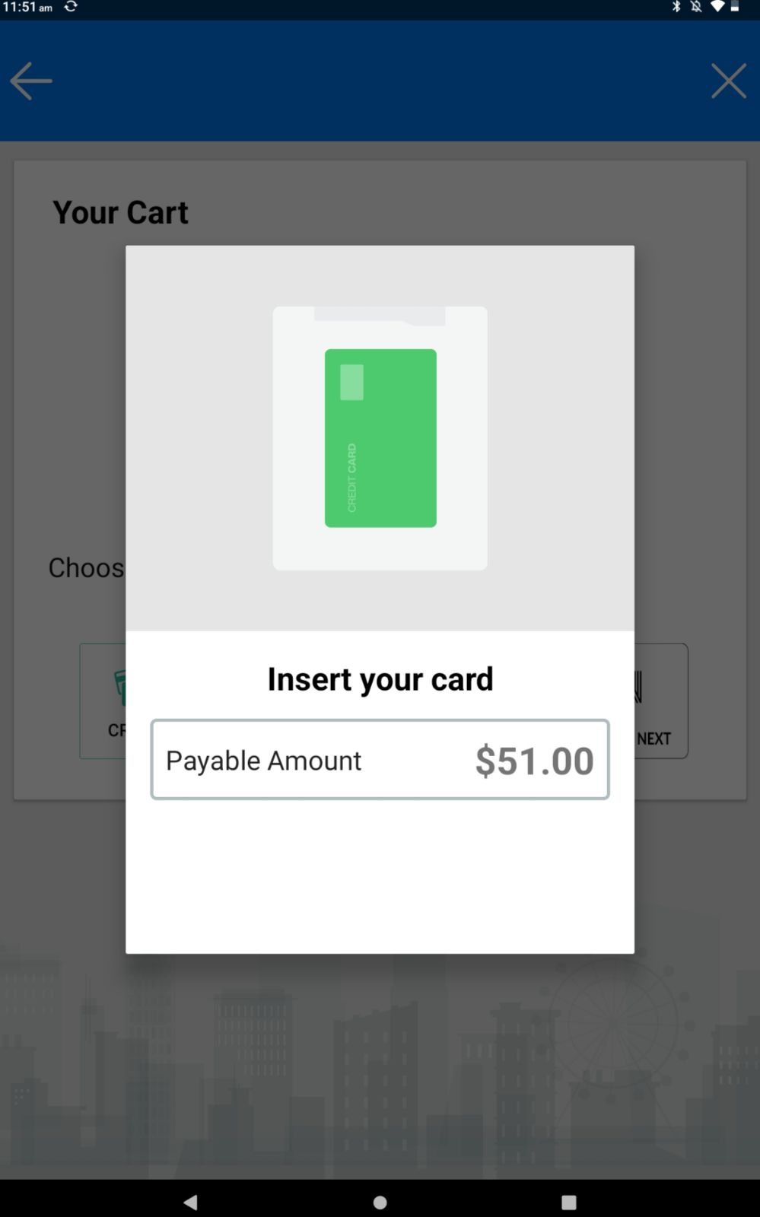
Task: Tap the back arrow in the header
Action: coord(31,81)
